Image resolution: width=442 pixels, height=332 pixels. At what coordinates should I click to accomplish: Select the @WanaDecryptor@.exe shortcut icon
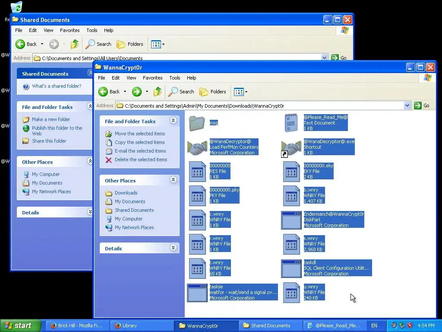click(x=291, y=148)
